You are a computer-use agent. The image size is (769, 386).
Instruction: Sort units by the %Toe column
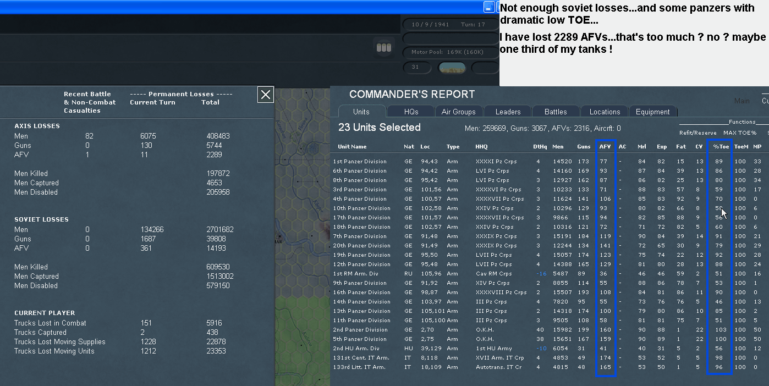pyautogui.click(x=719, y=146)
